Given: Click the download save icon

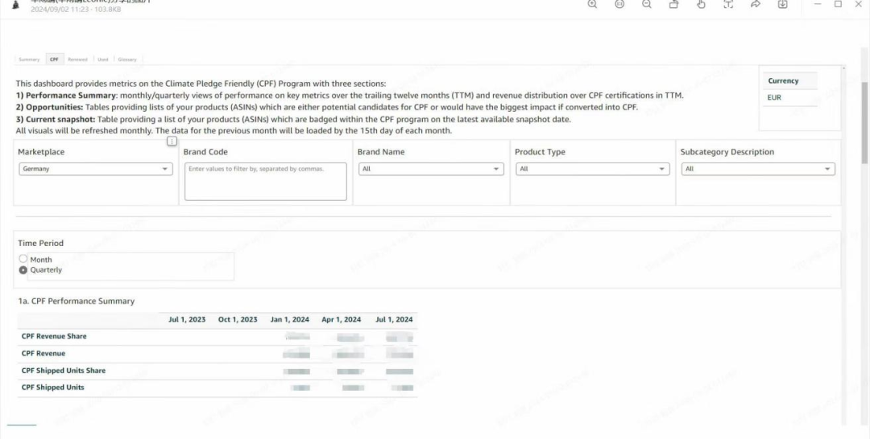Looking at the screenshot, I should pyautogui.click(x=782, y=5).
